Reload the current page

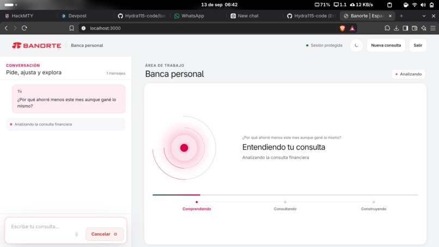tap(25, 28)
